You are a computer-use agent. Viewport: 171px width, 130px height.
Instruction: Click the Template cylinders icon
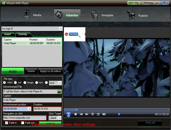94,14
